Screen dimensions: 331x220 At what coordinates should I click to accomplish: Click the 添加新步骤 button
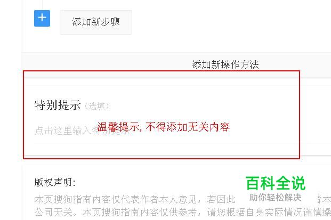click(96, 22)
